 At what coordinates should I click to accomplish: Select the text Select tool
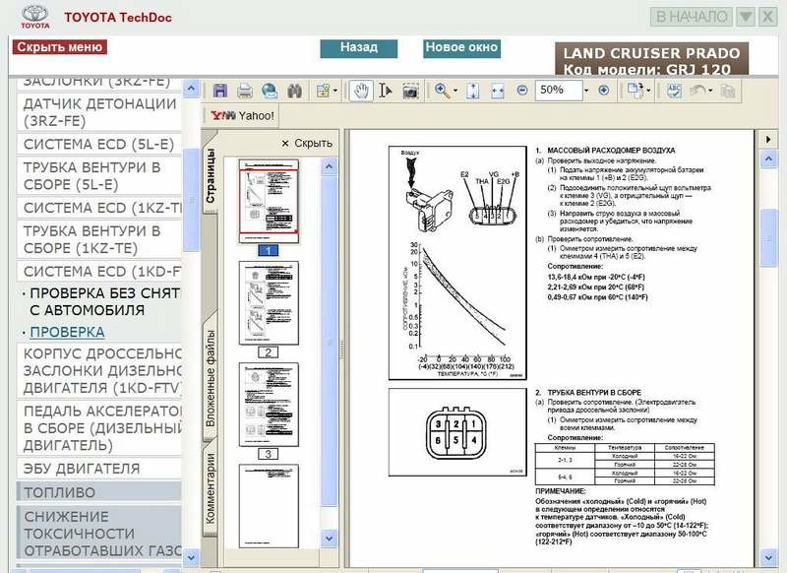[385, 91]
